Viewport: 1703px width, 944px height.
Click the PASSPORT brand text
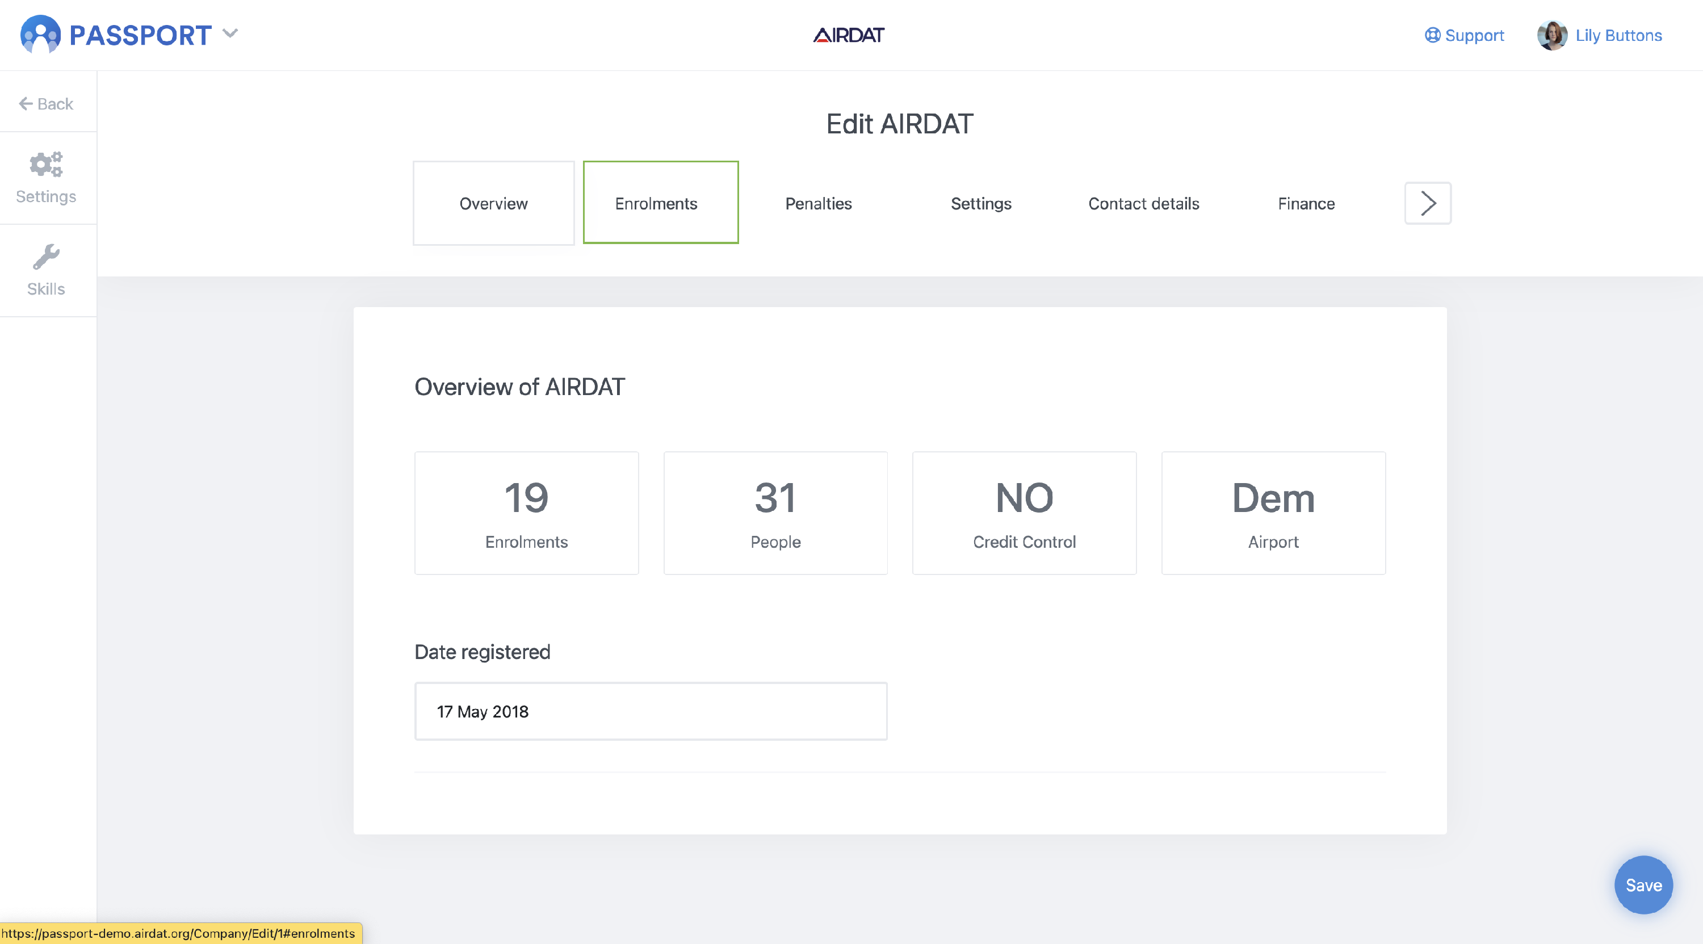click(x=140, y=35)
